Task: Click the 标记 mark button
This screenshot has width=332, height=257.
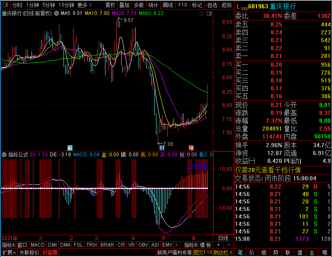Action: [x=197, y=5]
